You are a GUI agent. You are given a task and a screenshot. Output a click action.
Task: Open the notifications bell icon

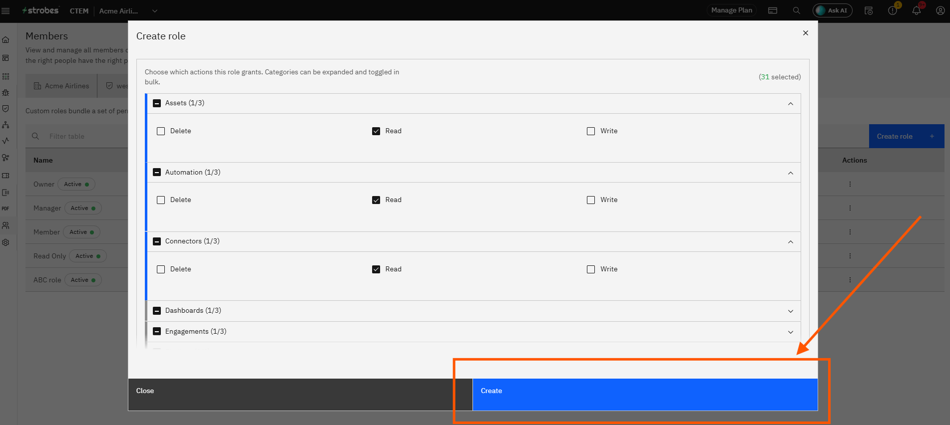[x=917, y=10]
